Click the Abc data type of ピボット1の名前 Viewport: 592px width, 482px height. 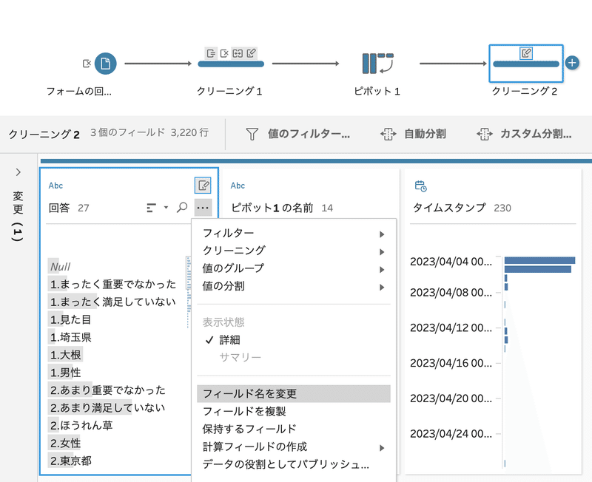pos(238,186)
